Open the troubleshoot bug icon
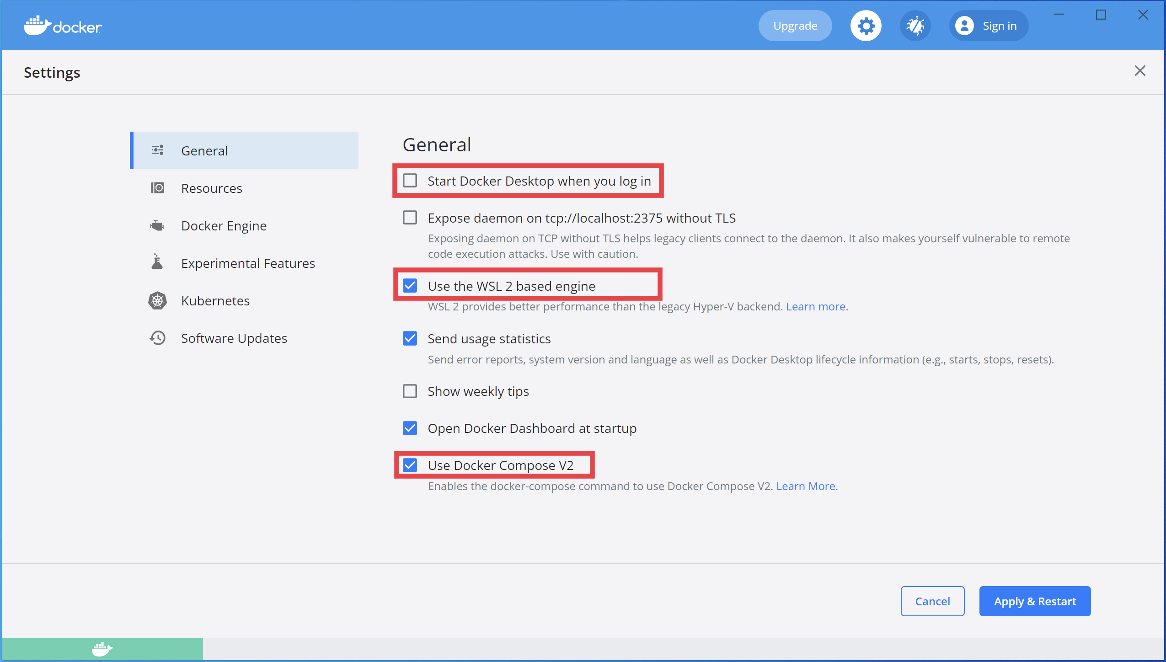The height and width of the screenshot is (662, 1166). click(x=915, y=26)
